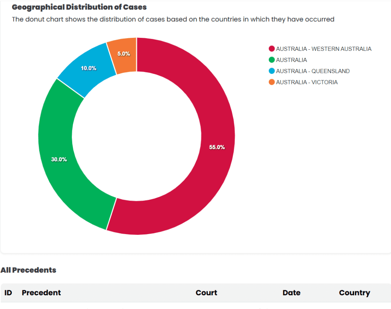Click the blue Queensland legend dot

271,71
